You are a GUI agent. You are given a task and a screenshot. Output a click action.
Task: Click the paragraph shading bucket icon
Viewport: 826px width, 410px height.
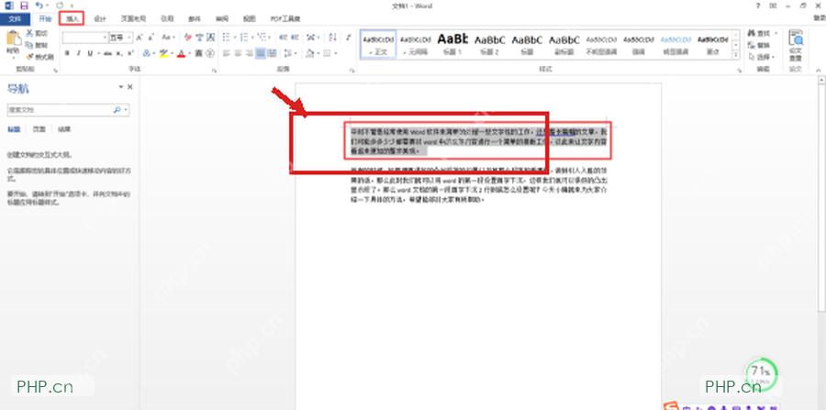(x=310, y=53)
